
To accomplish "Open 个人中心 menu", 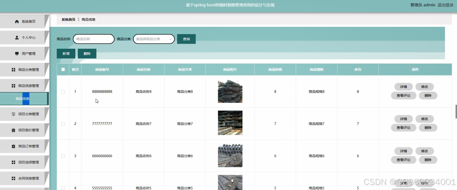I will tap(25, 38).
